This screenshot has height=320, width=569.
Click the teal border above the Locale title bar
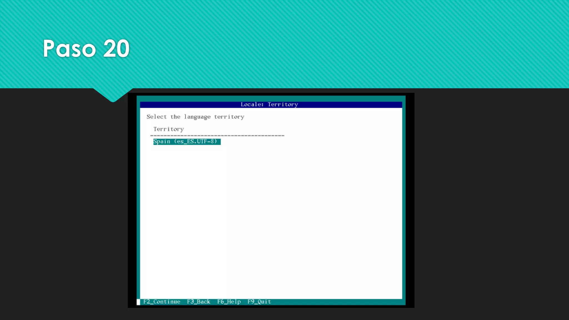pyautogui.click(x=271, y=99)
